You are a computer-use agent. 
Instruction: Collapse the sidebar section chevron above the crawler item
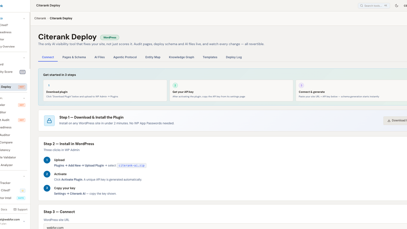[x=24, y=98]
